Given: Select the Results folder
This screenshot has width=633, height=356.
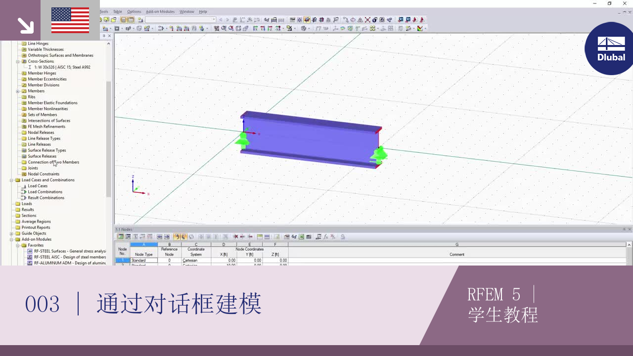Looking at the screenshot, I should (28, 210).
